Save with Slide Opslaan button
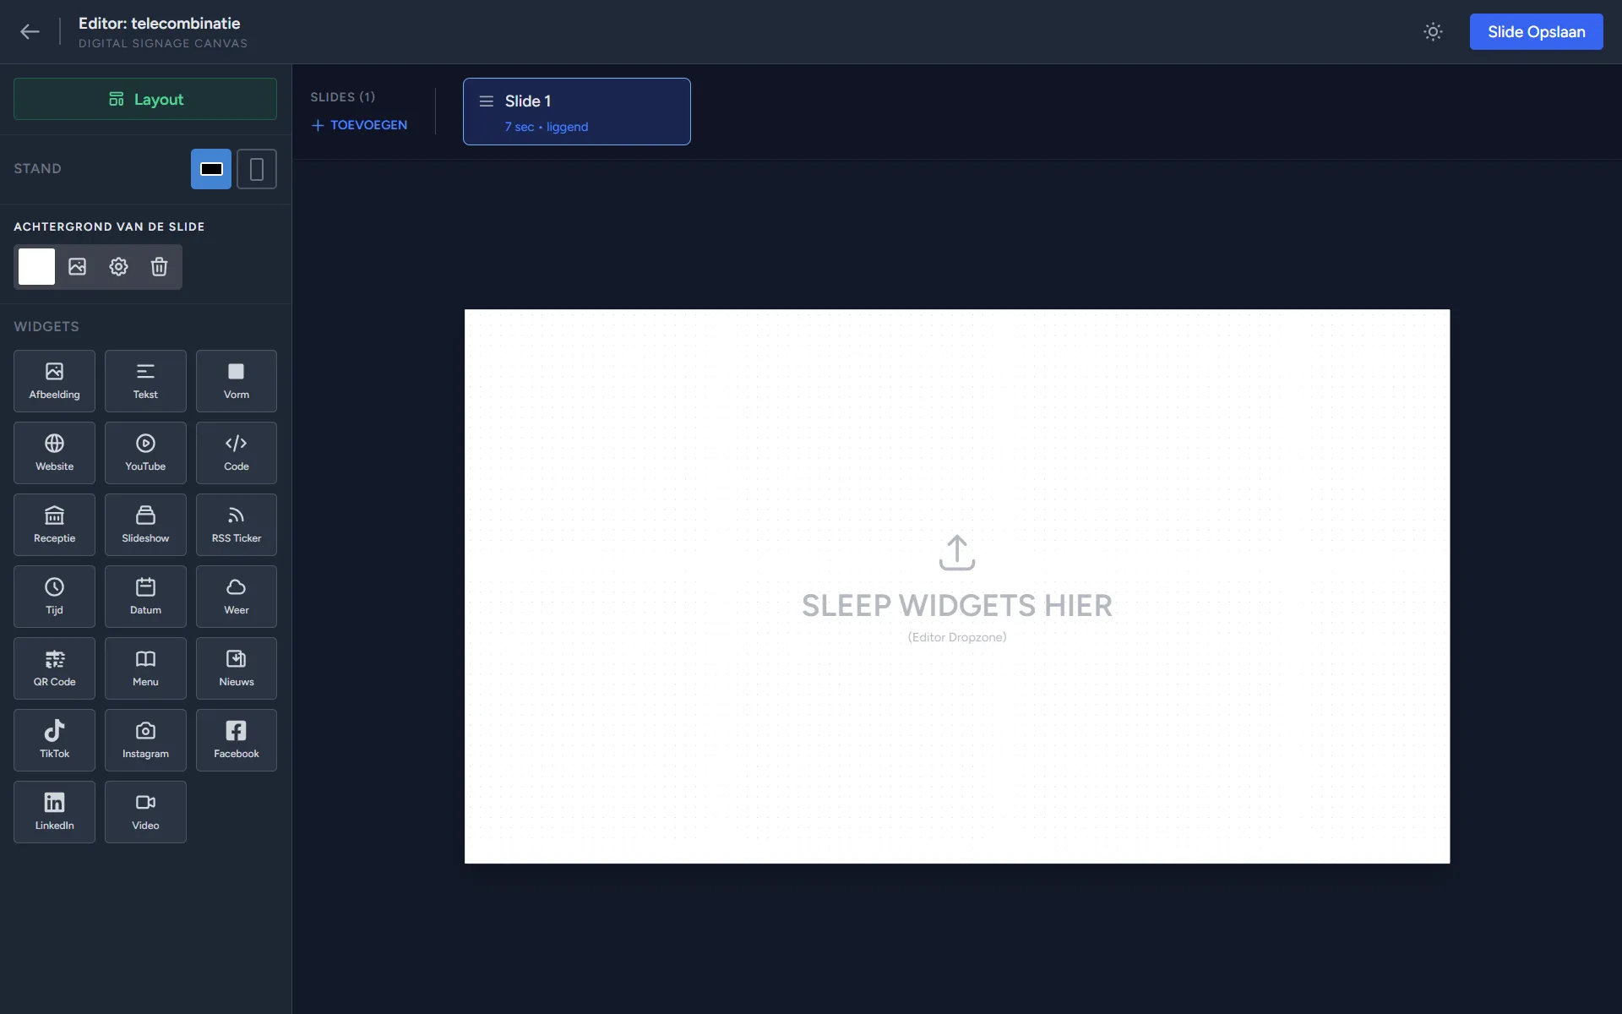This screenshot has height=1014, width=1622. [x=1536, y=32]
